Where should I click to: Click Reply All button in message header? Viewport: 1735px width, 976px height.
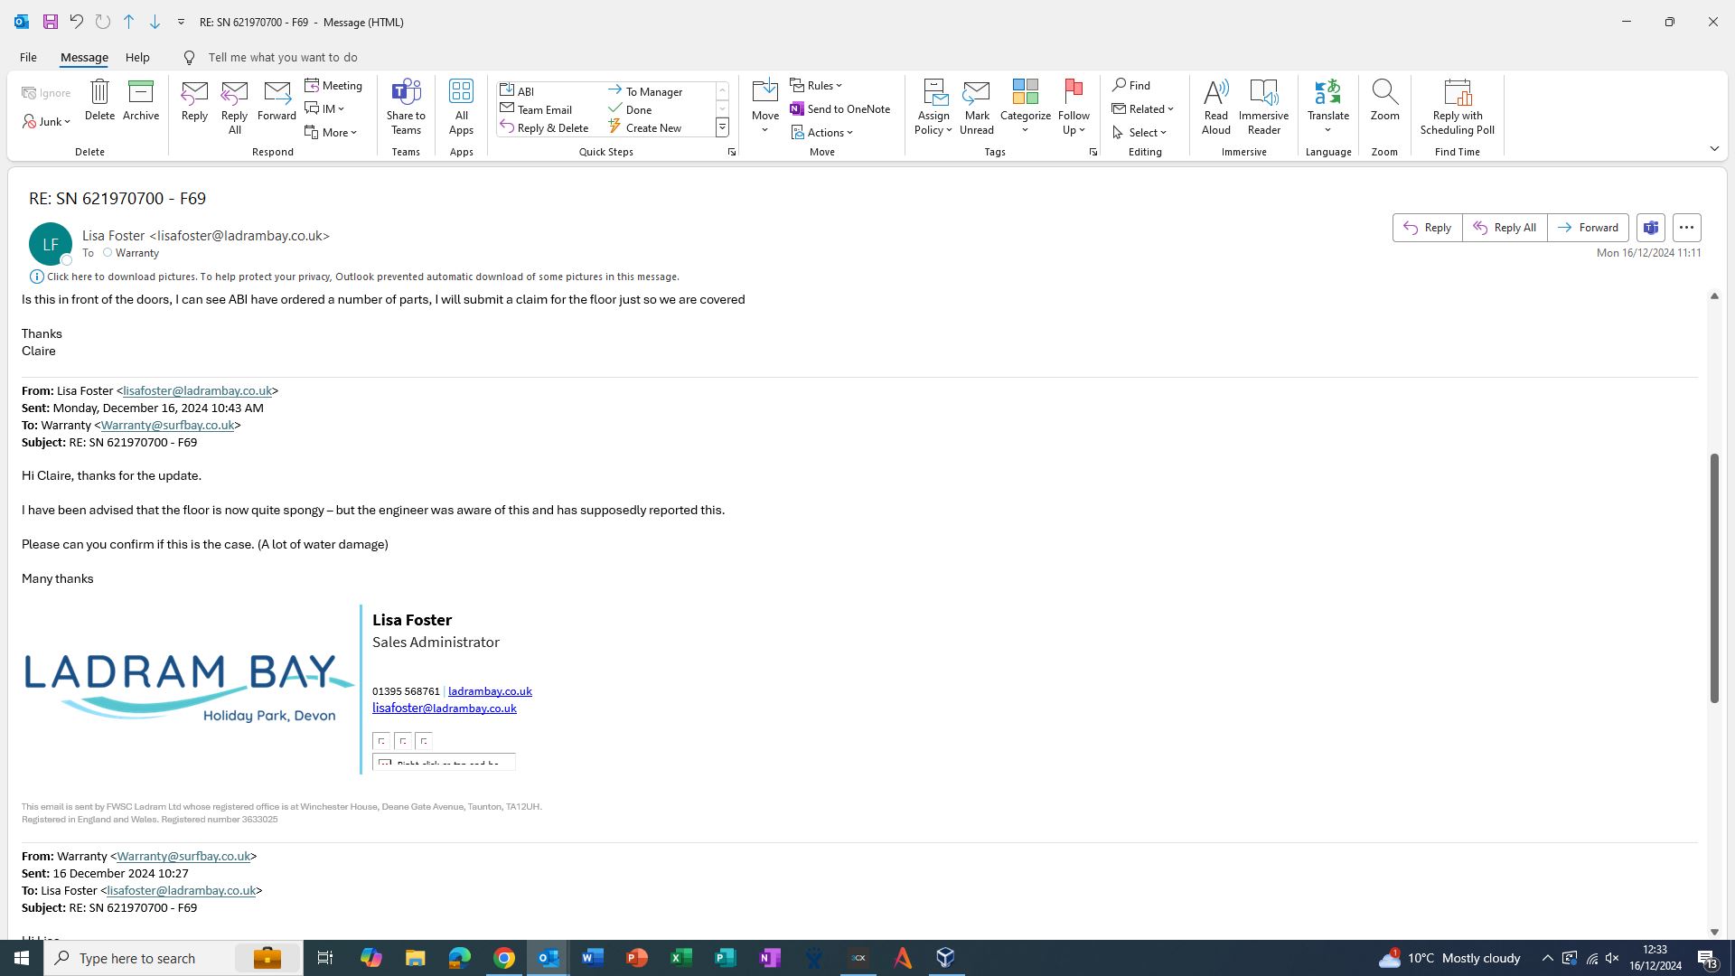pyautogui.click(x=1505, y=228)
